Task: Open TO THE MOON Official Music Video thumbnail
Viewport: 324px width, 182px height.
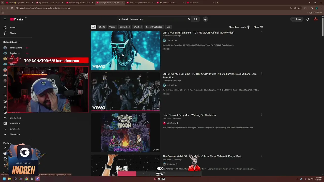Action: pos(126,50)
